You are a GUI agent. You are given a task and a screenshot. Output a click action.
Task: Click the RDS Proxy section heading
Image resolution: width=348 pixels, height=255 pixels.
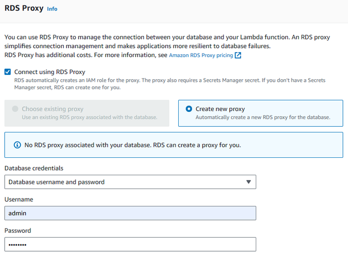click(x=24, y=8)
